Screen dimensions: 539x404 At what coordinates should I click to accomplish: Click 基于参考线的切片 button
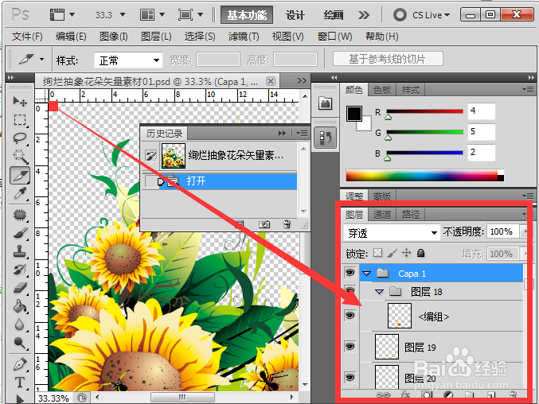pos(388,59)
